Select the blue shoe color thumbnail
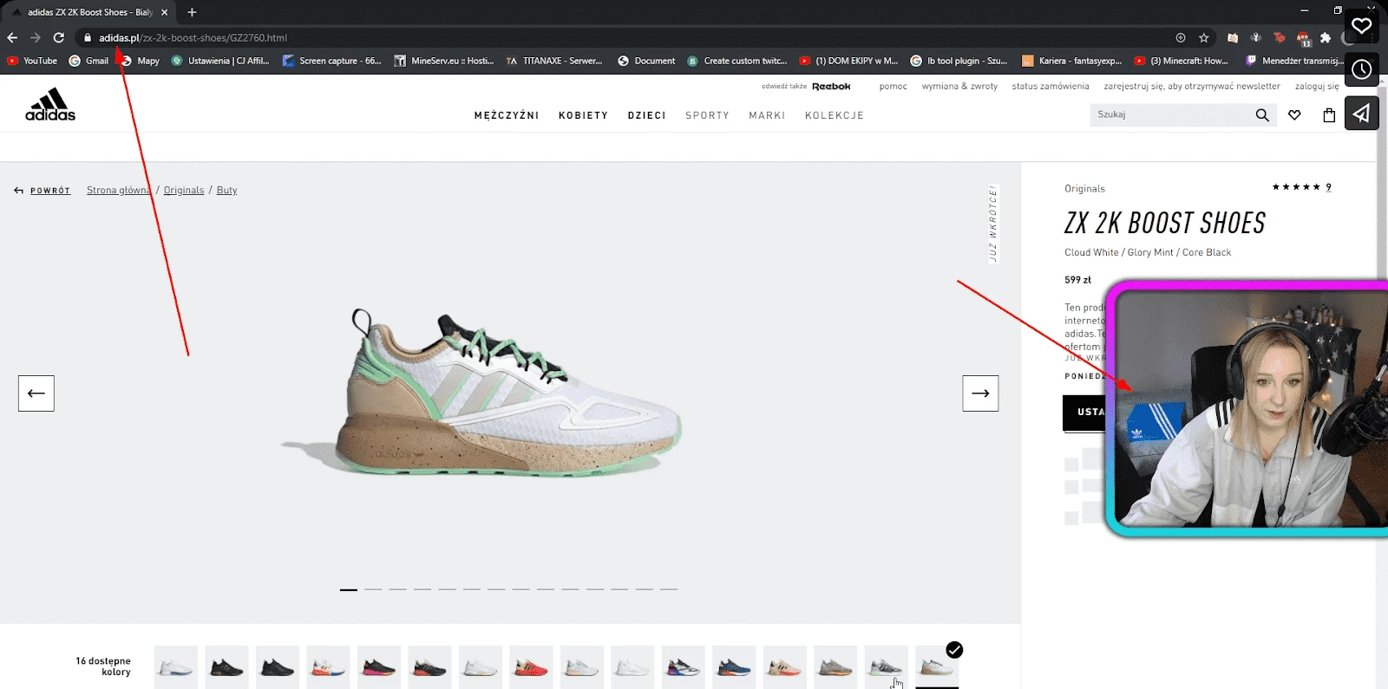Image resolution: width=1388 pixels, height=689 pixels. (734, 667)
